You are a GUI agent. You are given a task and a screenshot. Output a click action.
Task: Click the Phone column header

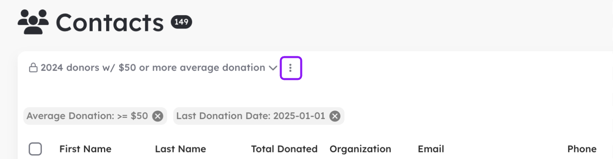pos(582,149)
